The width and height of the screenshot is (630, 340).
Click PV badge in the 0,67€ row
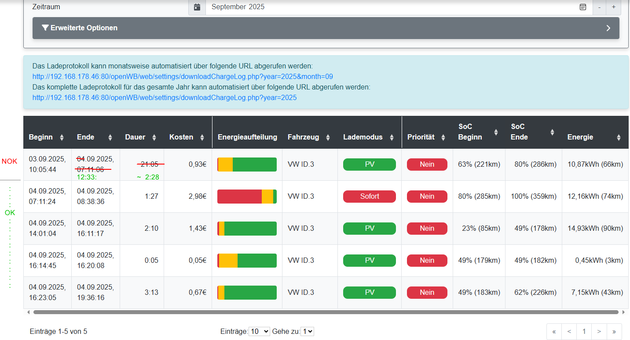coord(370,292)
